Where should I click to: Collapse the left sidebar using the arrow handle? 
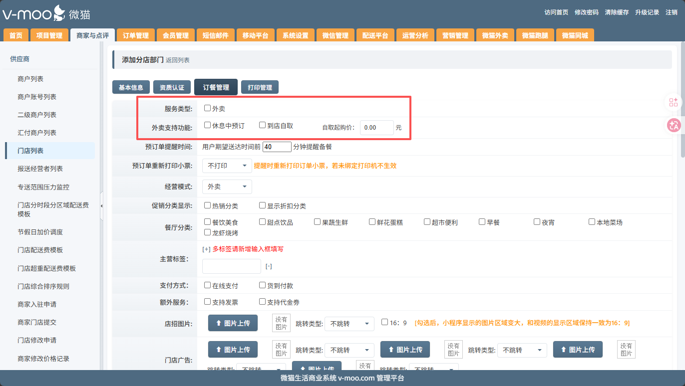pyautogui.click(x=102, y=205)
